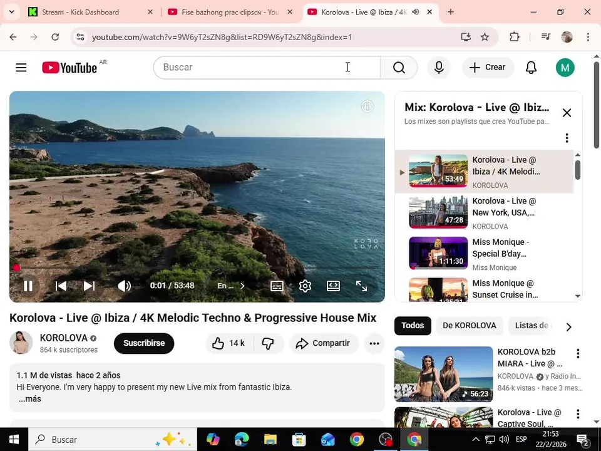Image resolution: width=601 pixels, height=451 pixels.
Task: Open the Chrome profile avatar
Action: click(x=567, y=37)
